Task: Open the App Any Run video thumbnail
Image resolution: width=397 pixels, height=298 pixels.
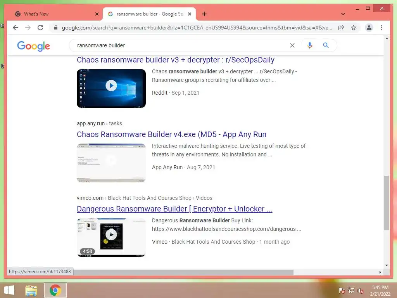Action: pyautogui.click(x=111, y=163)
